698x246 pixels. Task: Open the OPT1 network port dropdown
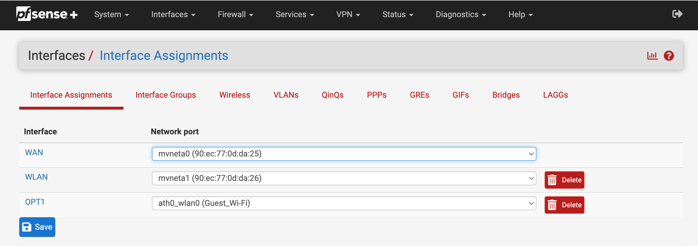click(344, 203)
